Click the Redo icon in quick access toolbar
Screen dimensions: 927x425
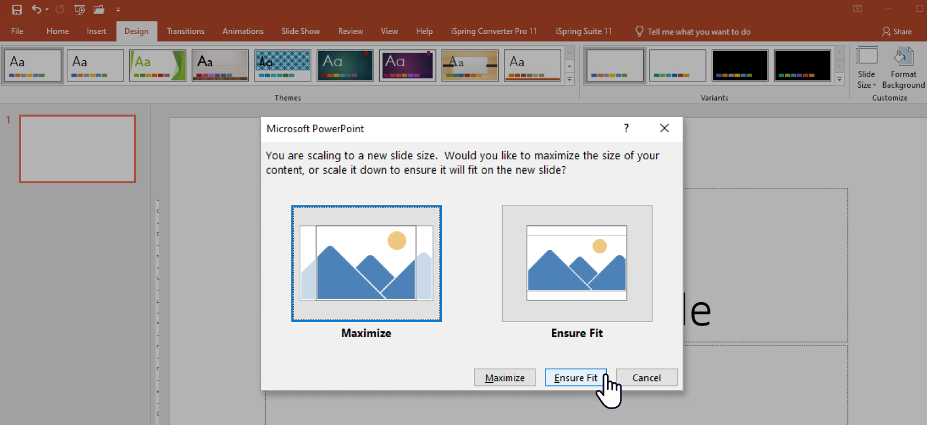[60, 9]
